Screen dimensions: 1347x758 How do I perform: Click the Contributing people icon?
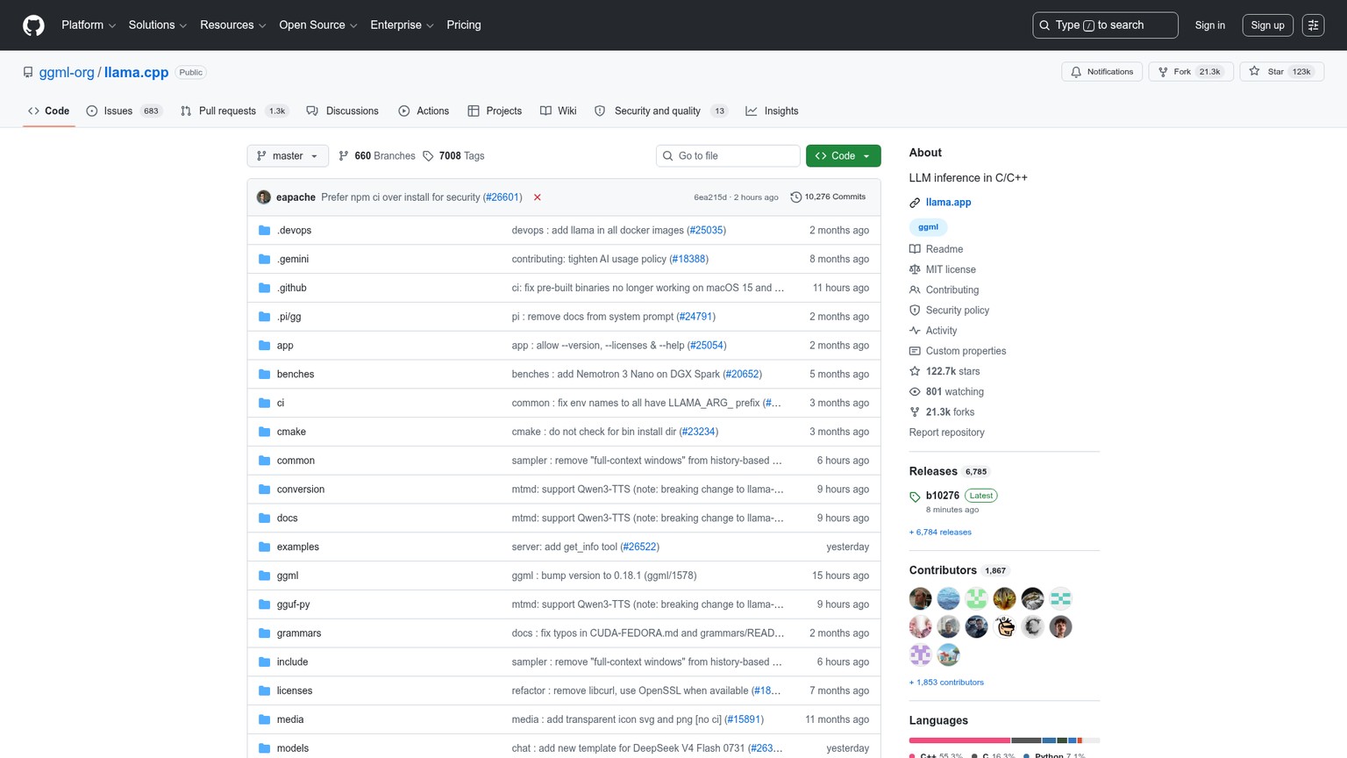(x=915, y=290)
